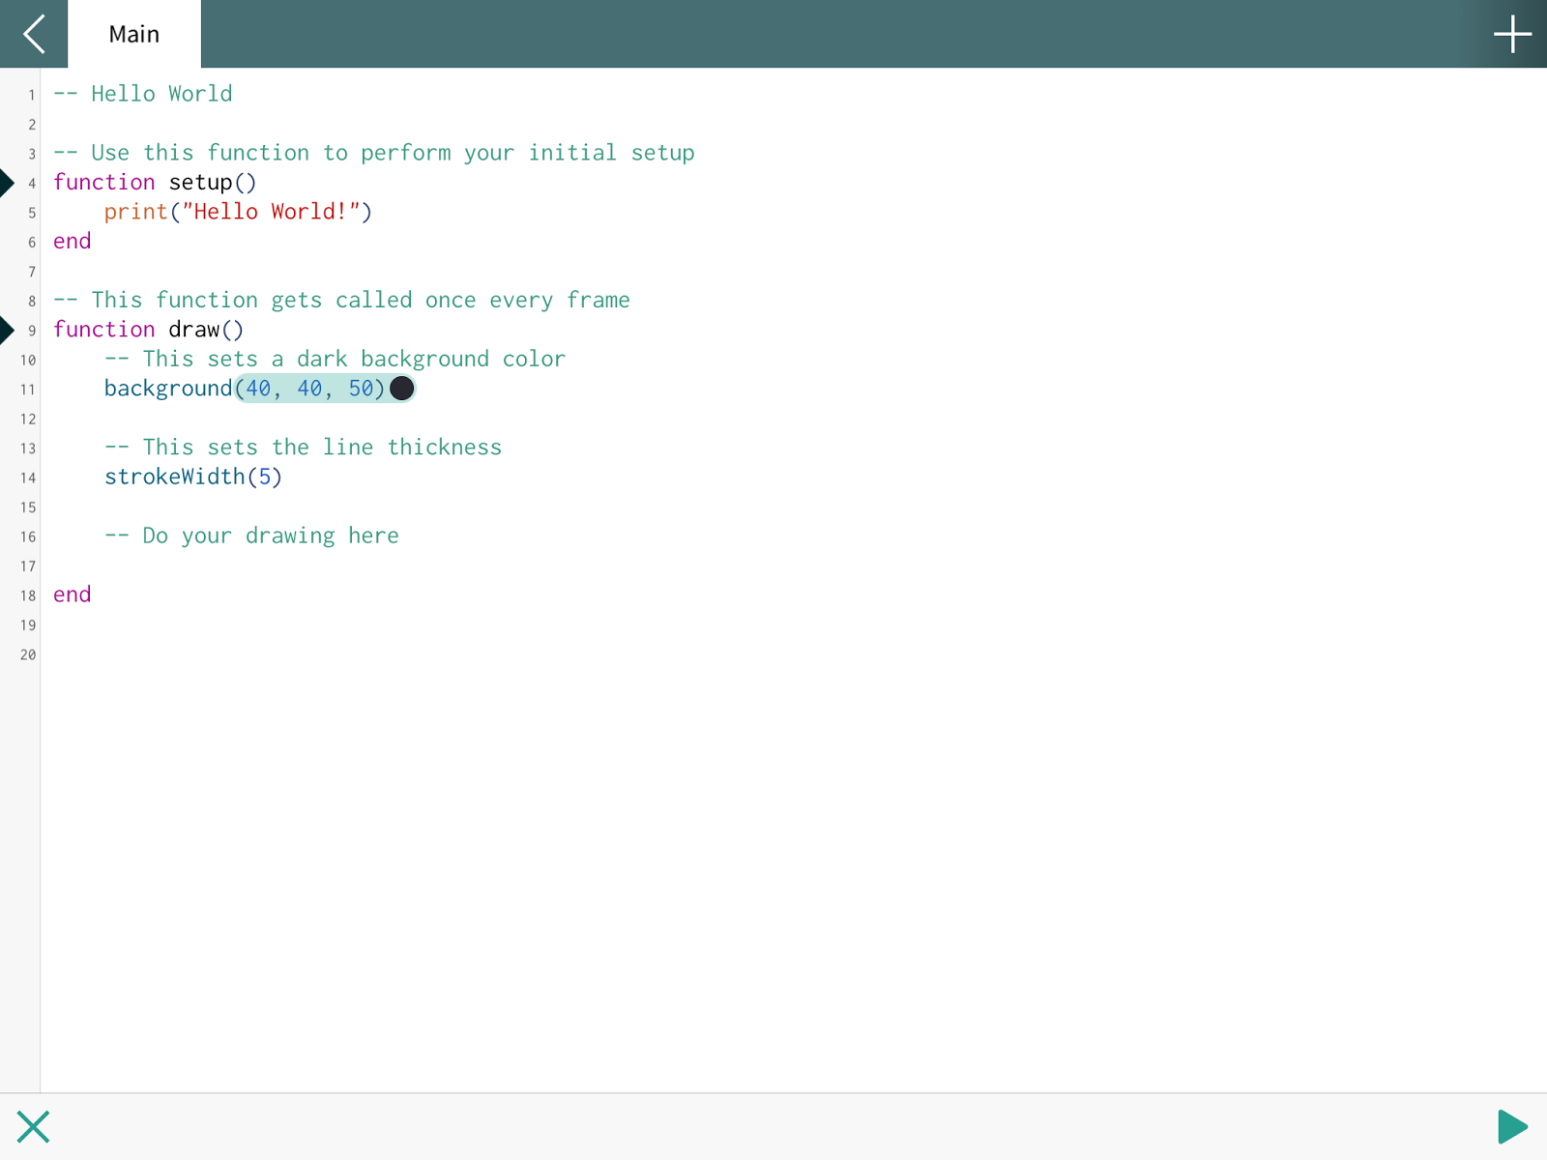1547x1160 pixels.
Task: Create a new file with the plus icon
Action: tap(1511, 33)
